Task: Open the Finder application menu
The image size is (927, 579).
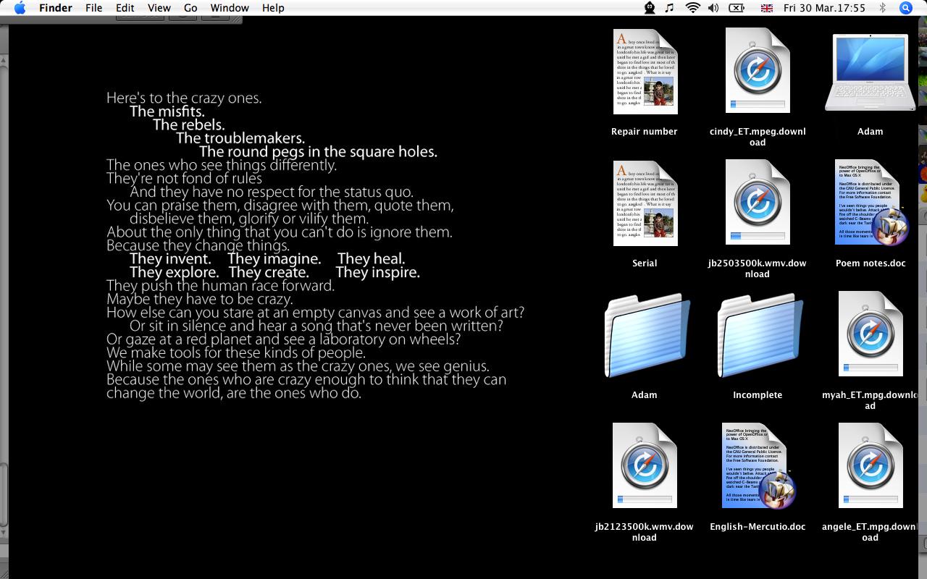Action: (55, 8)
